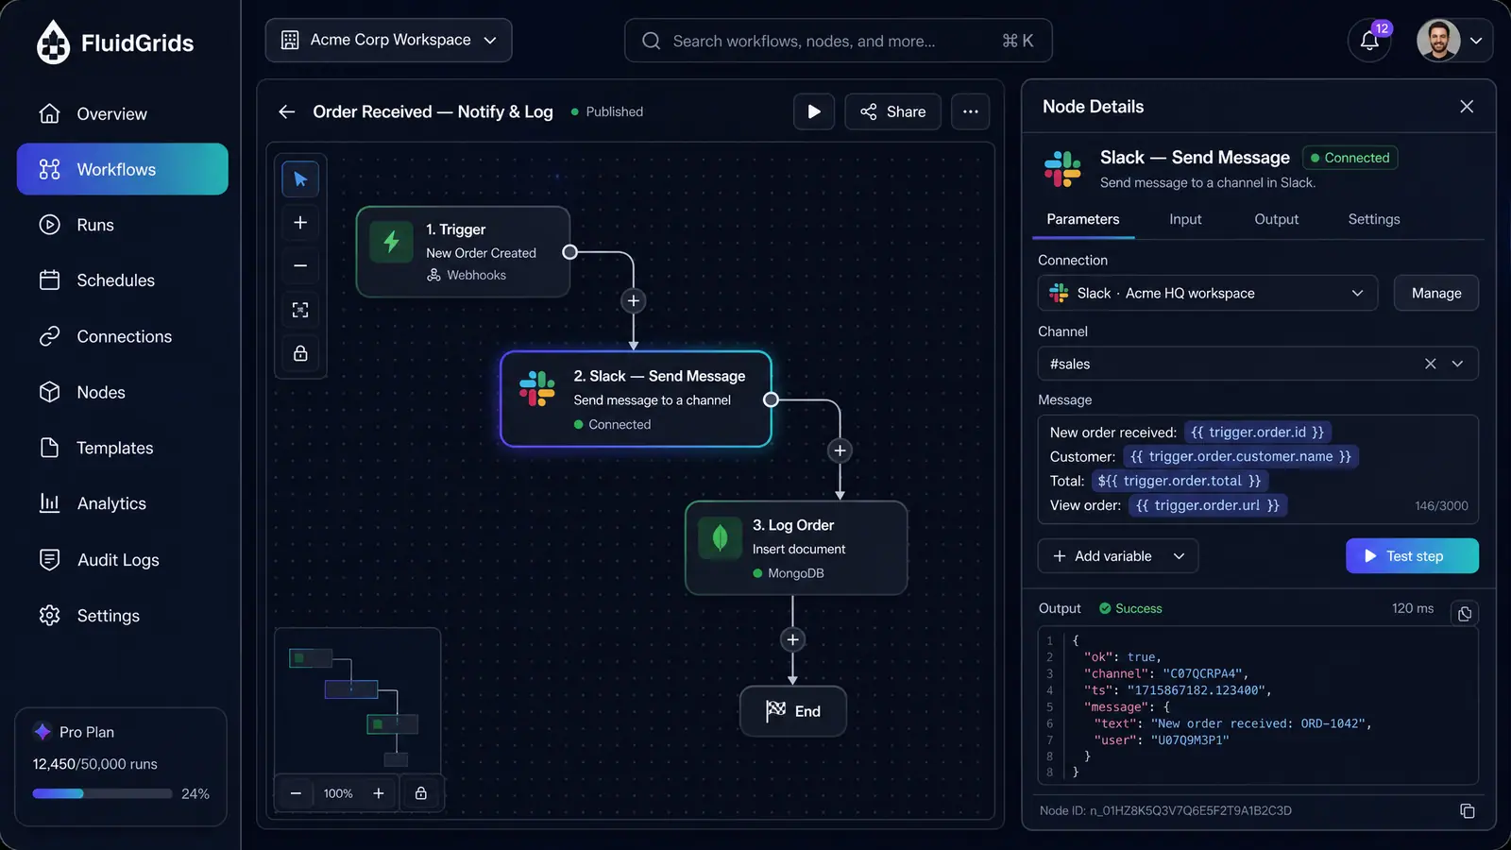Copy the Node ID

1468,811
